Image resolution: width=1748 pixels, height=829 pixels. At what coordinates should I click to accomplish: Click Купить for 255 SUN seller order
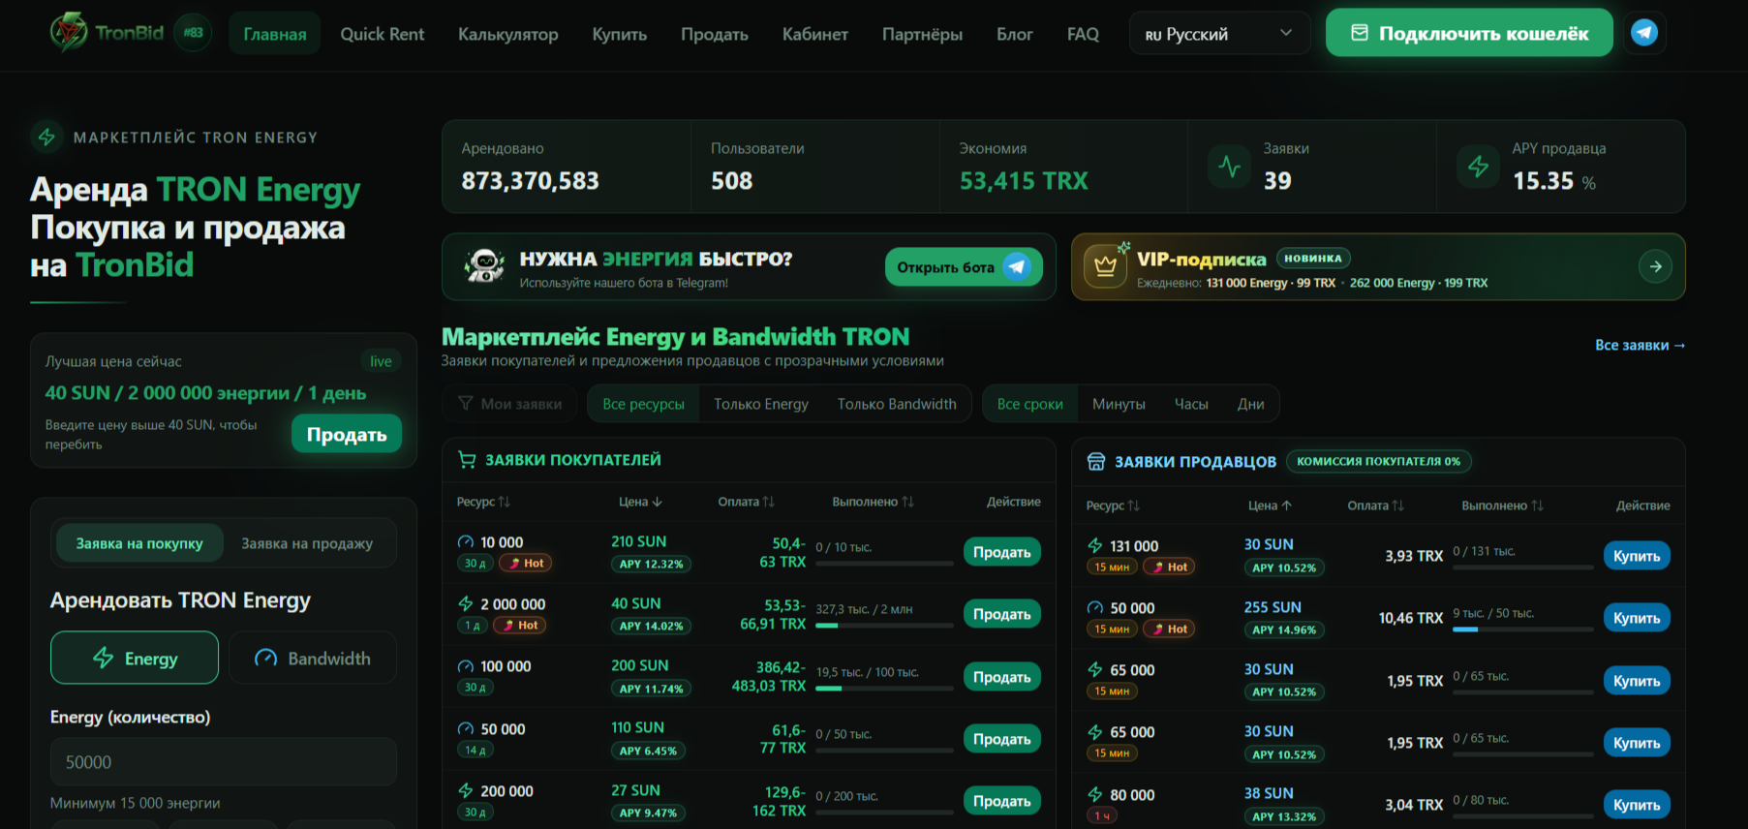pos(1637,618)
